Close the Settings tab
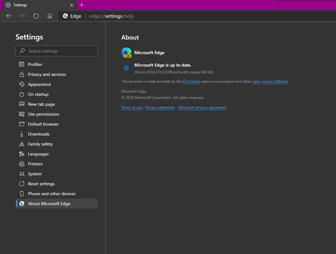The height and width of the screenshot is (254, 336). point(72,5)
